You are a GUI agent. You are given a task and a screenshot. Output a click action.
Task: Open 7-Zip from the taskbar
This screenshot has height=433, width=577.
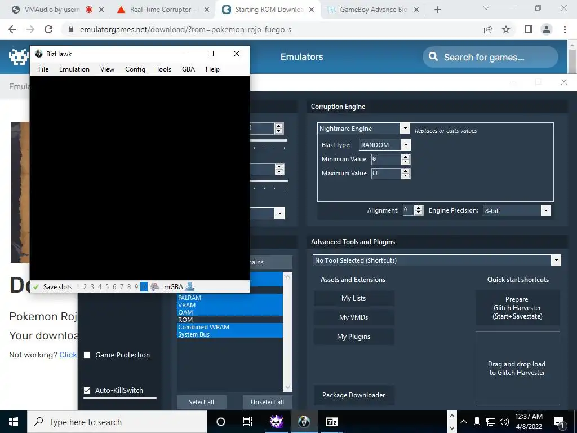tap(331, 422)
